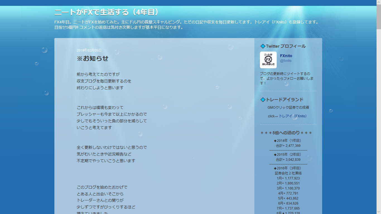Click the blue diamond icon beside トレードアイランド
Viewport: 381px width, 214px height.
(x=263, y=100)
